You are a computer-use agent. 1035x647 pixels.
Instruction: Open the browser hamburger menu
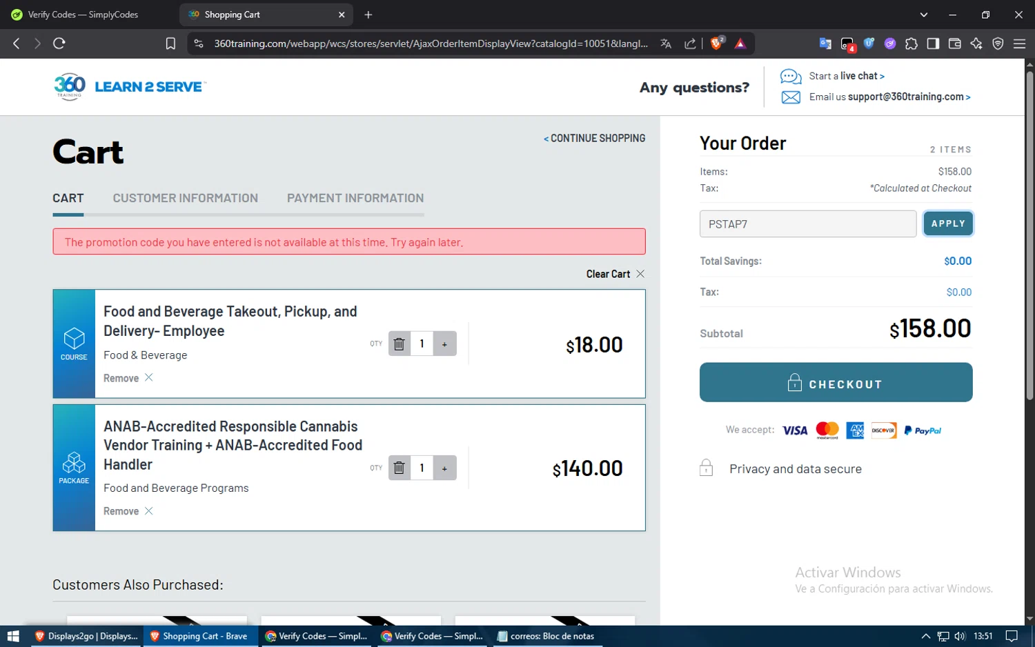tap(1019, 43)
